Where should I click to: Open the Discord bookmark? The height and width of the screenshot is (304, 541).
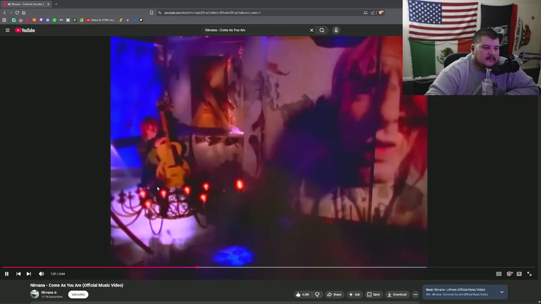click(48, 20)
